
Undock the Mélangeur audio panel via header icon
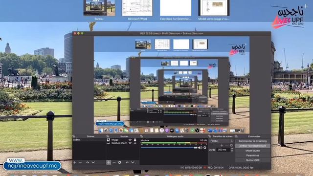(x=141, y=136)
